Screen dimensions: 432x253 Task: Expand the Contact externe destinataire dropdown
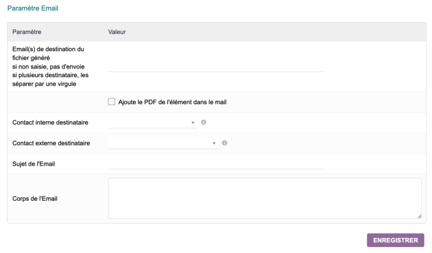coord(162,143)
